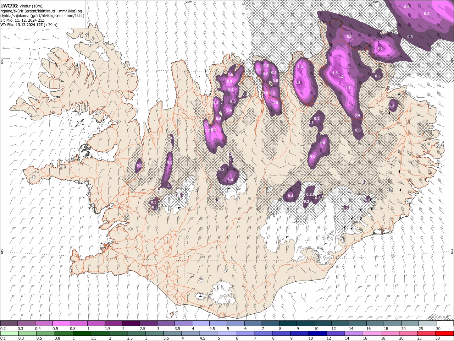Click the '1.4' snowfall value on the map
The height and width of the screenshot is (341, 454).
[x=341, y=77]
